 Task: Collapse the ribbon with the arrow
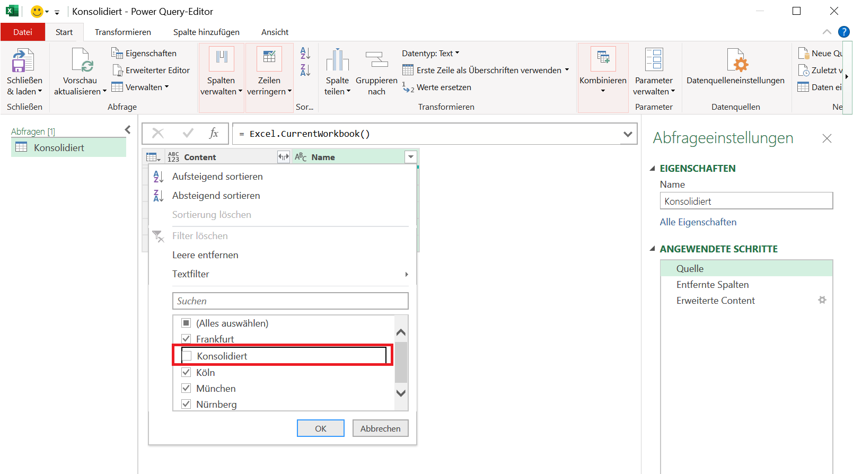tap(827, 32)
